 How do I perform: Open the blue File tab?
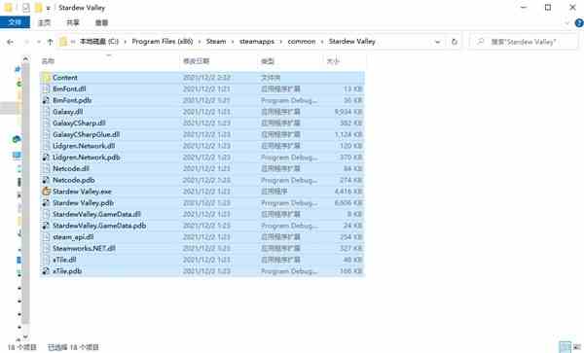(x=15, y=22)
